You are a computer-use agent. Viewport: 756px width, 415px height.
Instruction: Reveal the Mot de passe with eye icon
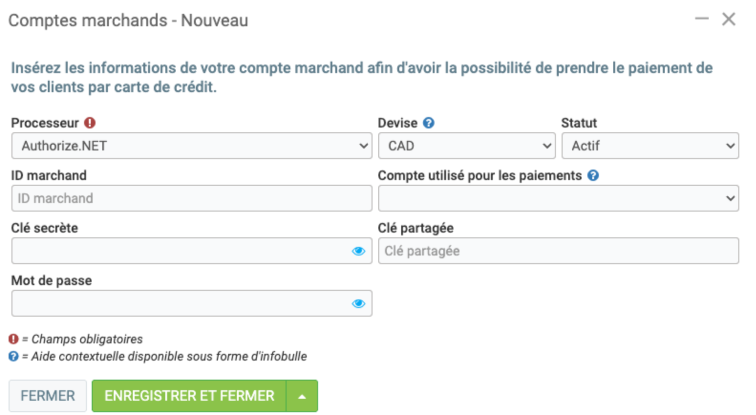click(359, 304)
